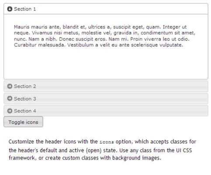Select the "Section 1" title text
Viewport: 211px width, 175px height.
pos(25,9)
